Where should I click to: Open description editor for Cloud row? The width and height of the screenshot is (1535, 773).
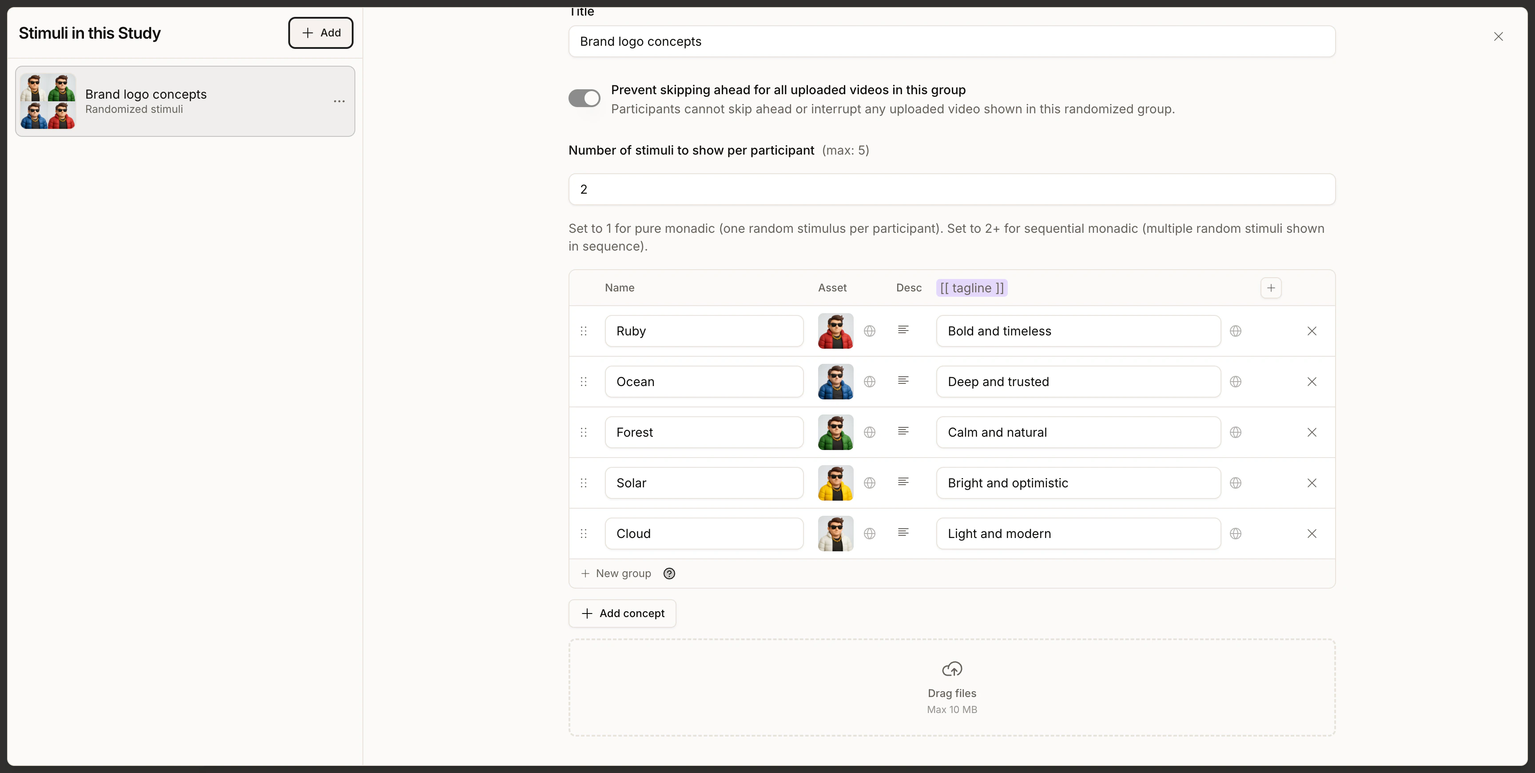pyautogui.click(x=903, y=532)
